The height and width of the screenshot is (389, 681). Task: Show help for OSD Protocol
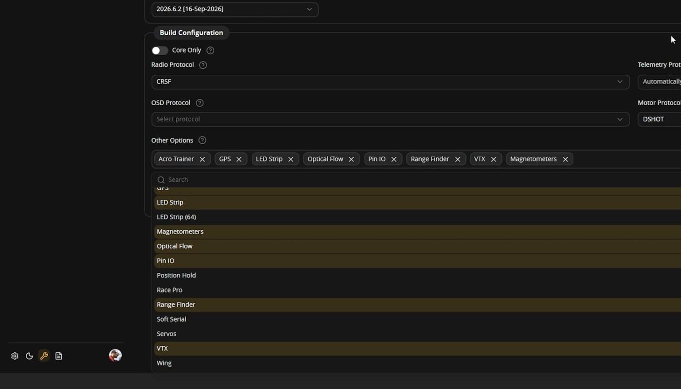click(199, 103)
